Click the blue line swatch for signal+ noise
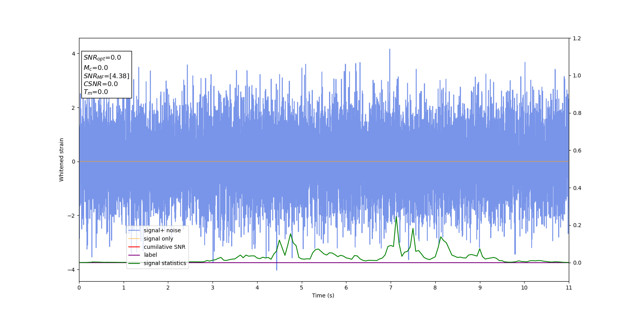Image resolution: width=632 pixels, height=316 pixels. (x=134, y=231)
